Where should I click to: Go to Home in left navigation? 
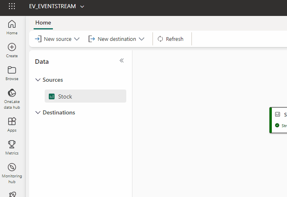pos(12,27)
